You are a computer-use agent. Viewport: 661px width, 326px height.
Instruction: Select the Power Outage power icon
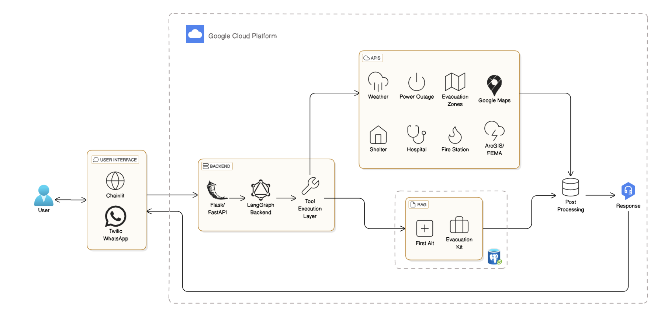tap(416, 82)
